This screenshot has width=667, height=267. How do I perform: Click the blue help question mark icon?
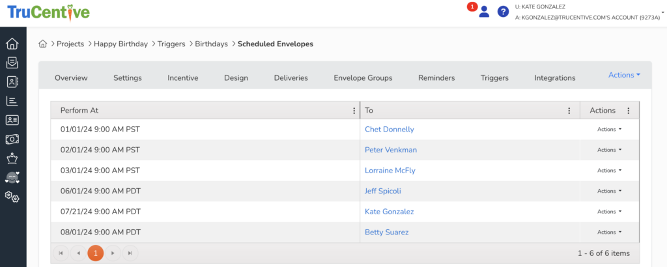[x=503, y=12]
